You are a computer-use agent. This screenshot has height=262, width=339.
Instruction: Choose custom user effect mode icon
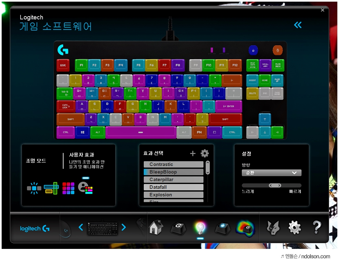coord(85,188)
